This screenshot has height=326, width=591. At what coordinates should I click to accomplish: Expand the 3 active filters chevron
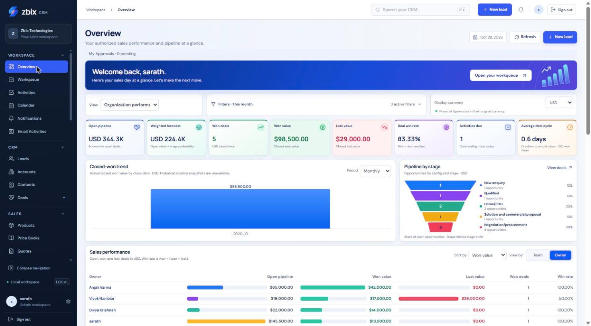420,104
